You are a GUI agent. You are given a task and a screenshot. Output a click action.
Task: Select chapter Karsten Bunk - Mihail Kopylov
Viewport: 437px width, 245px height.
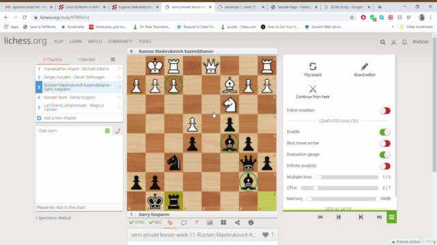[70, 97]
